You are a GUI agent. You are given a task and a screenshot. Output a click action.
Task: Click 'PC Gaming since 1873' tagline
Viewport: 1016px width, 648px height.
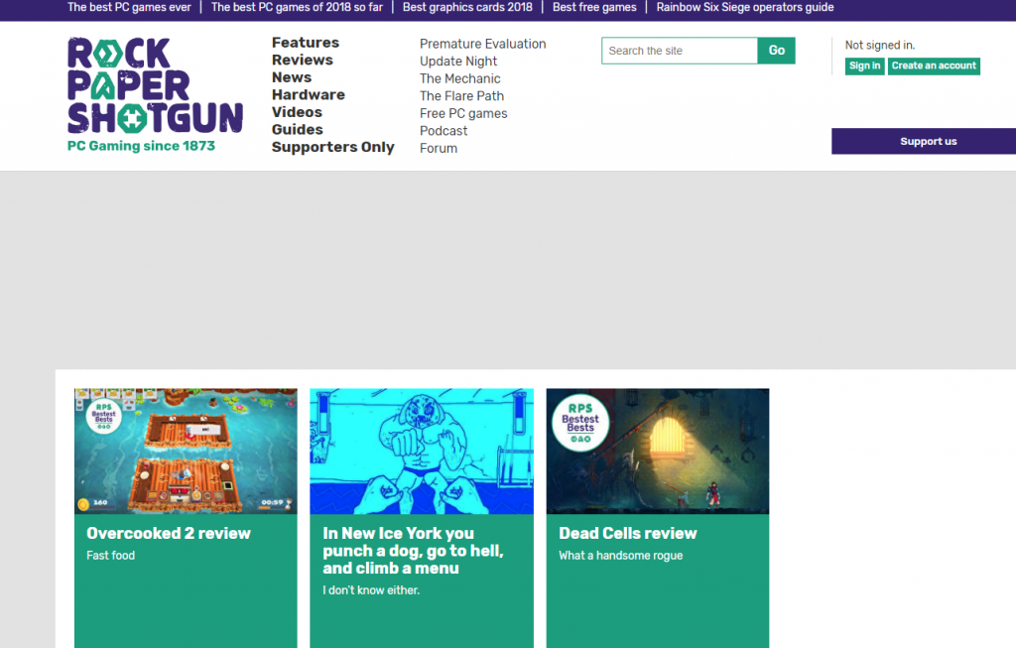[x=141, y=146]
